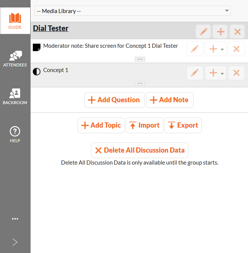This screenshot has height=253, width=248.
Task: Expand the sidebar with the chevron arrow
Action: [15, 242]
